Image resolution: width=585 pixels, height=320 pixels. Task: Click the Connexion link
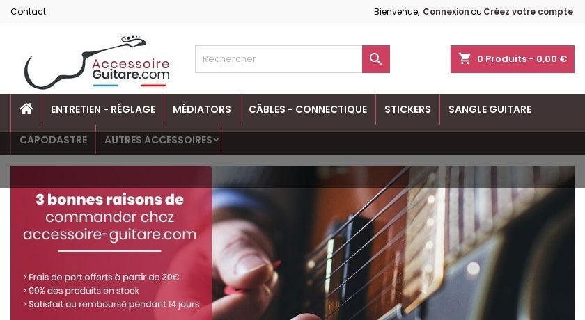446,12
